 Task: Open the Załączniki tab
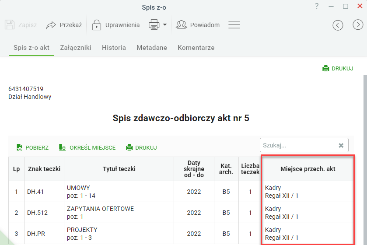click(76, 48)
